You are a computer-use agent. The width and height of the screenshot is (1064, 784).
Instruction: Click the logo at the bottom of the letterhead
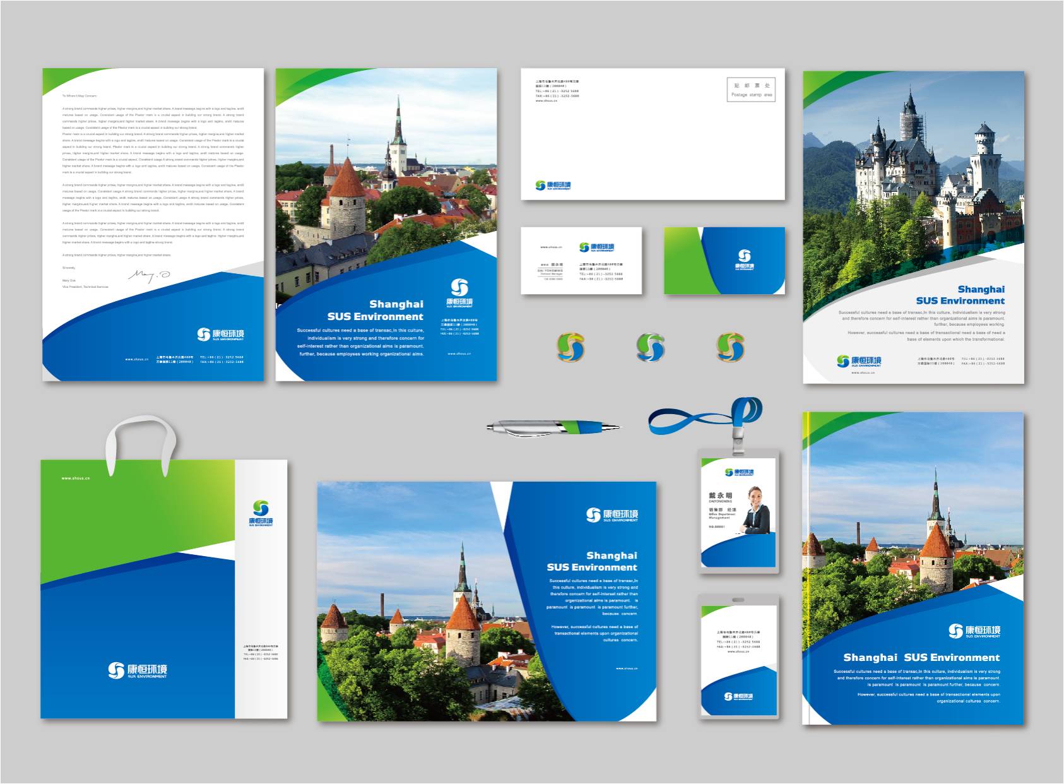pyautogui.click(x=220, y=335)
